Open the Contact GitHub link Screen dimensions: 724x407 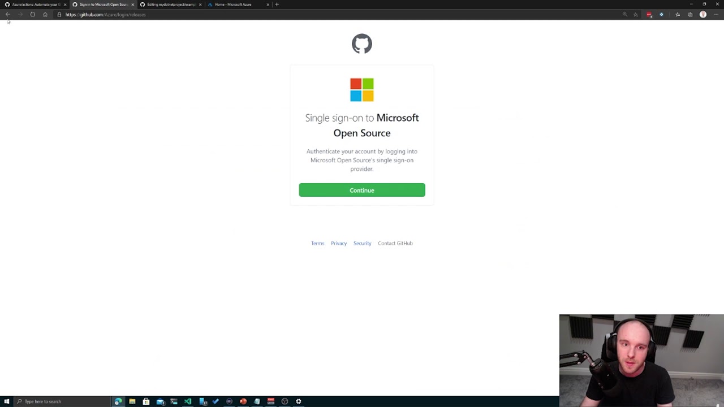click(x=395, y=243)
